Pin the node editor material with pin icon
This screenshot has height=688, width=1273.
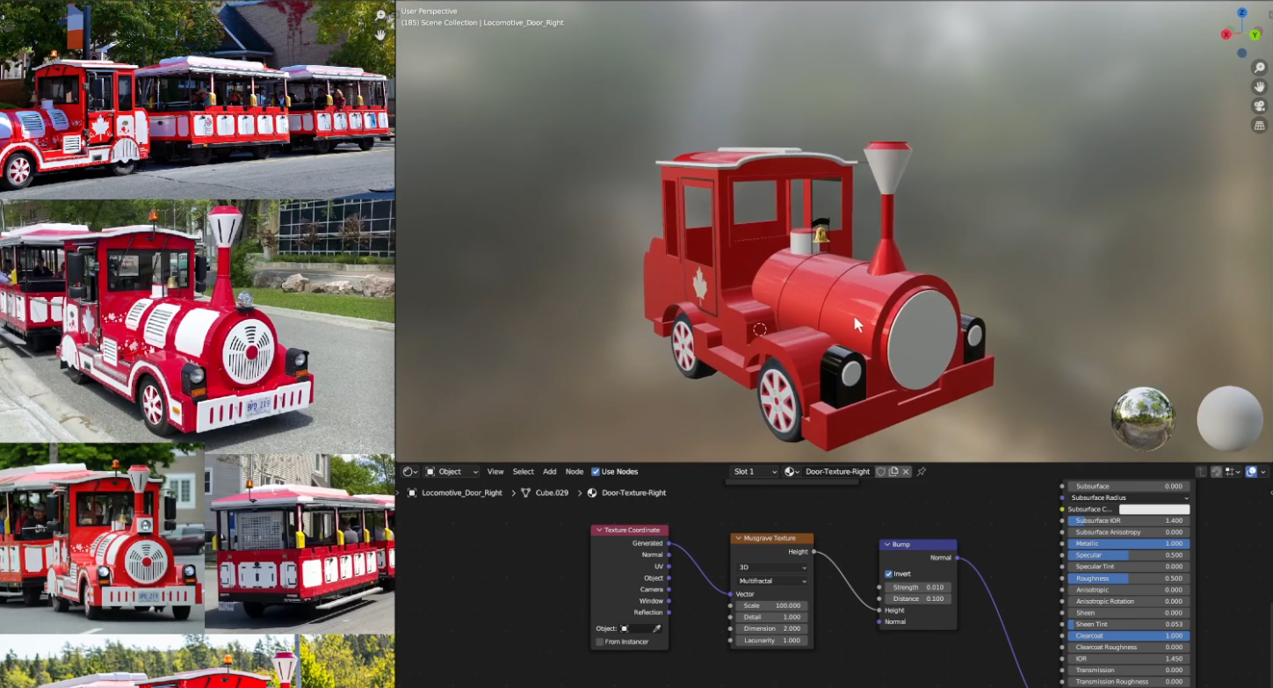tap(922, 472)
